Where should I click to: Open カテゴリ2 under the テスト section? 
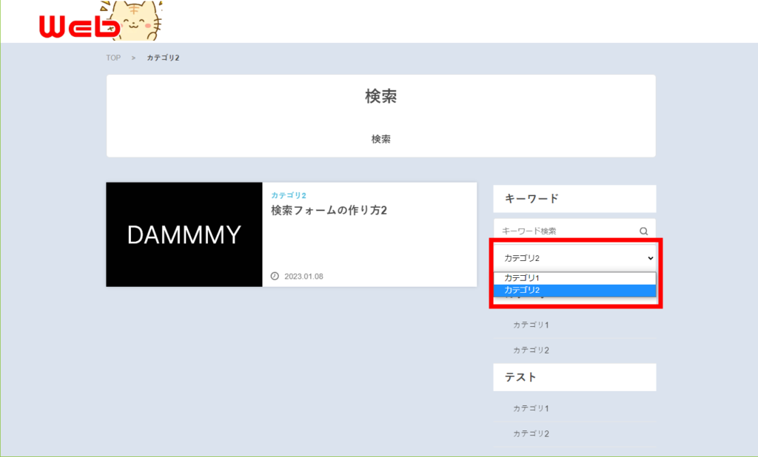pos(531,433)
